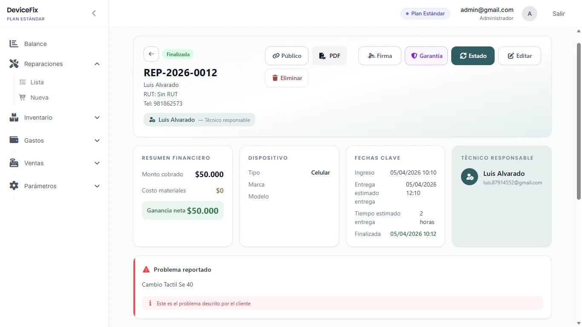Go back using the arrow button
582x327 pixels.
[151, 54]
